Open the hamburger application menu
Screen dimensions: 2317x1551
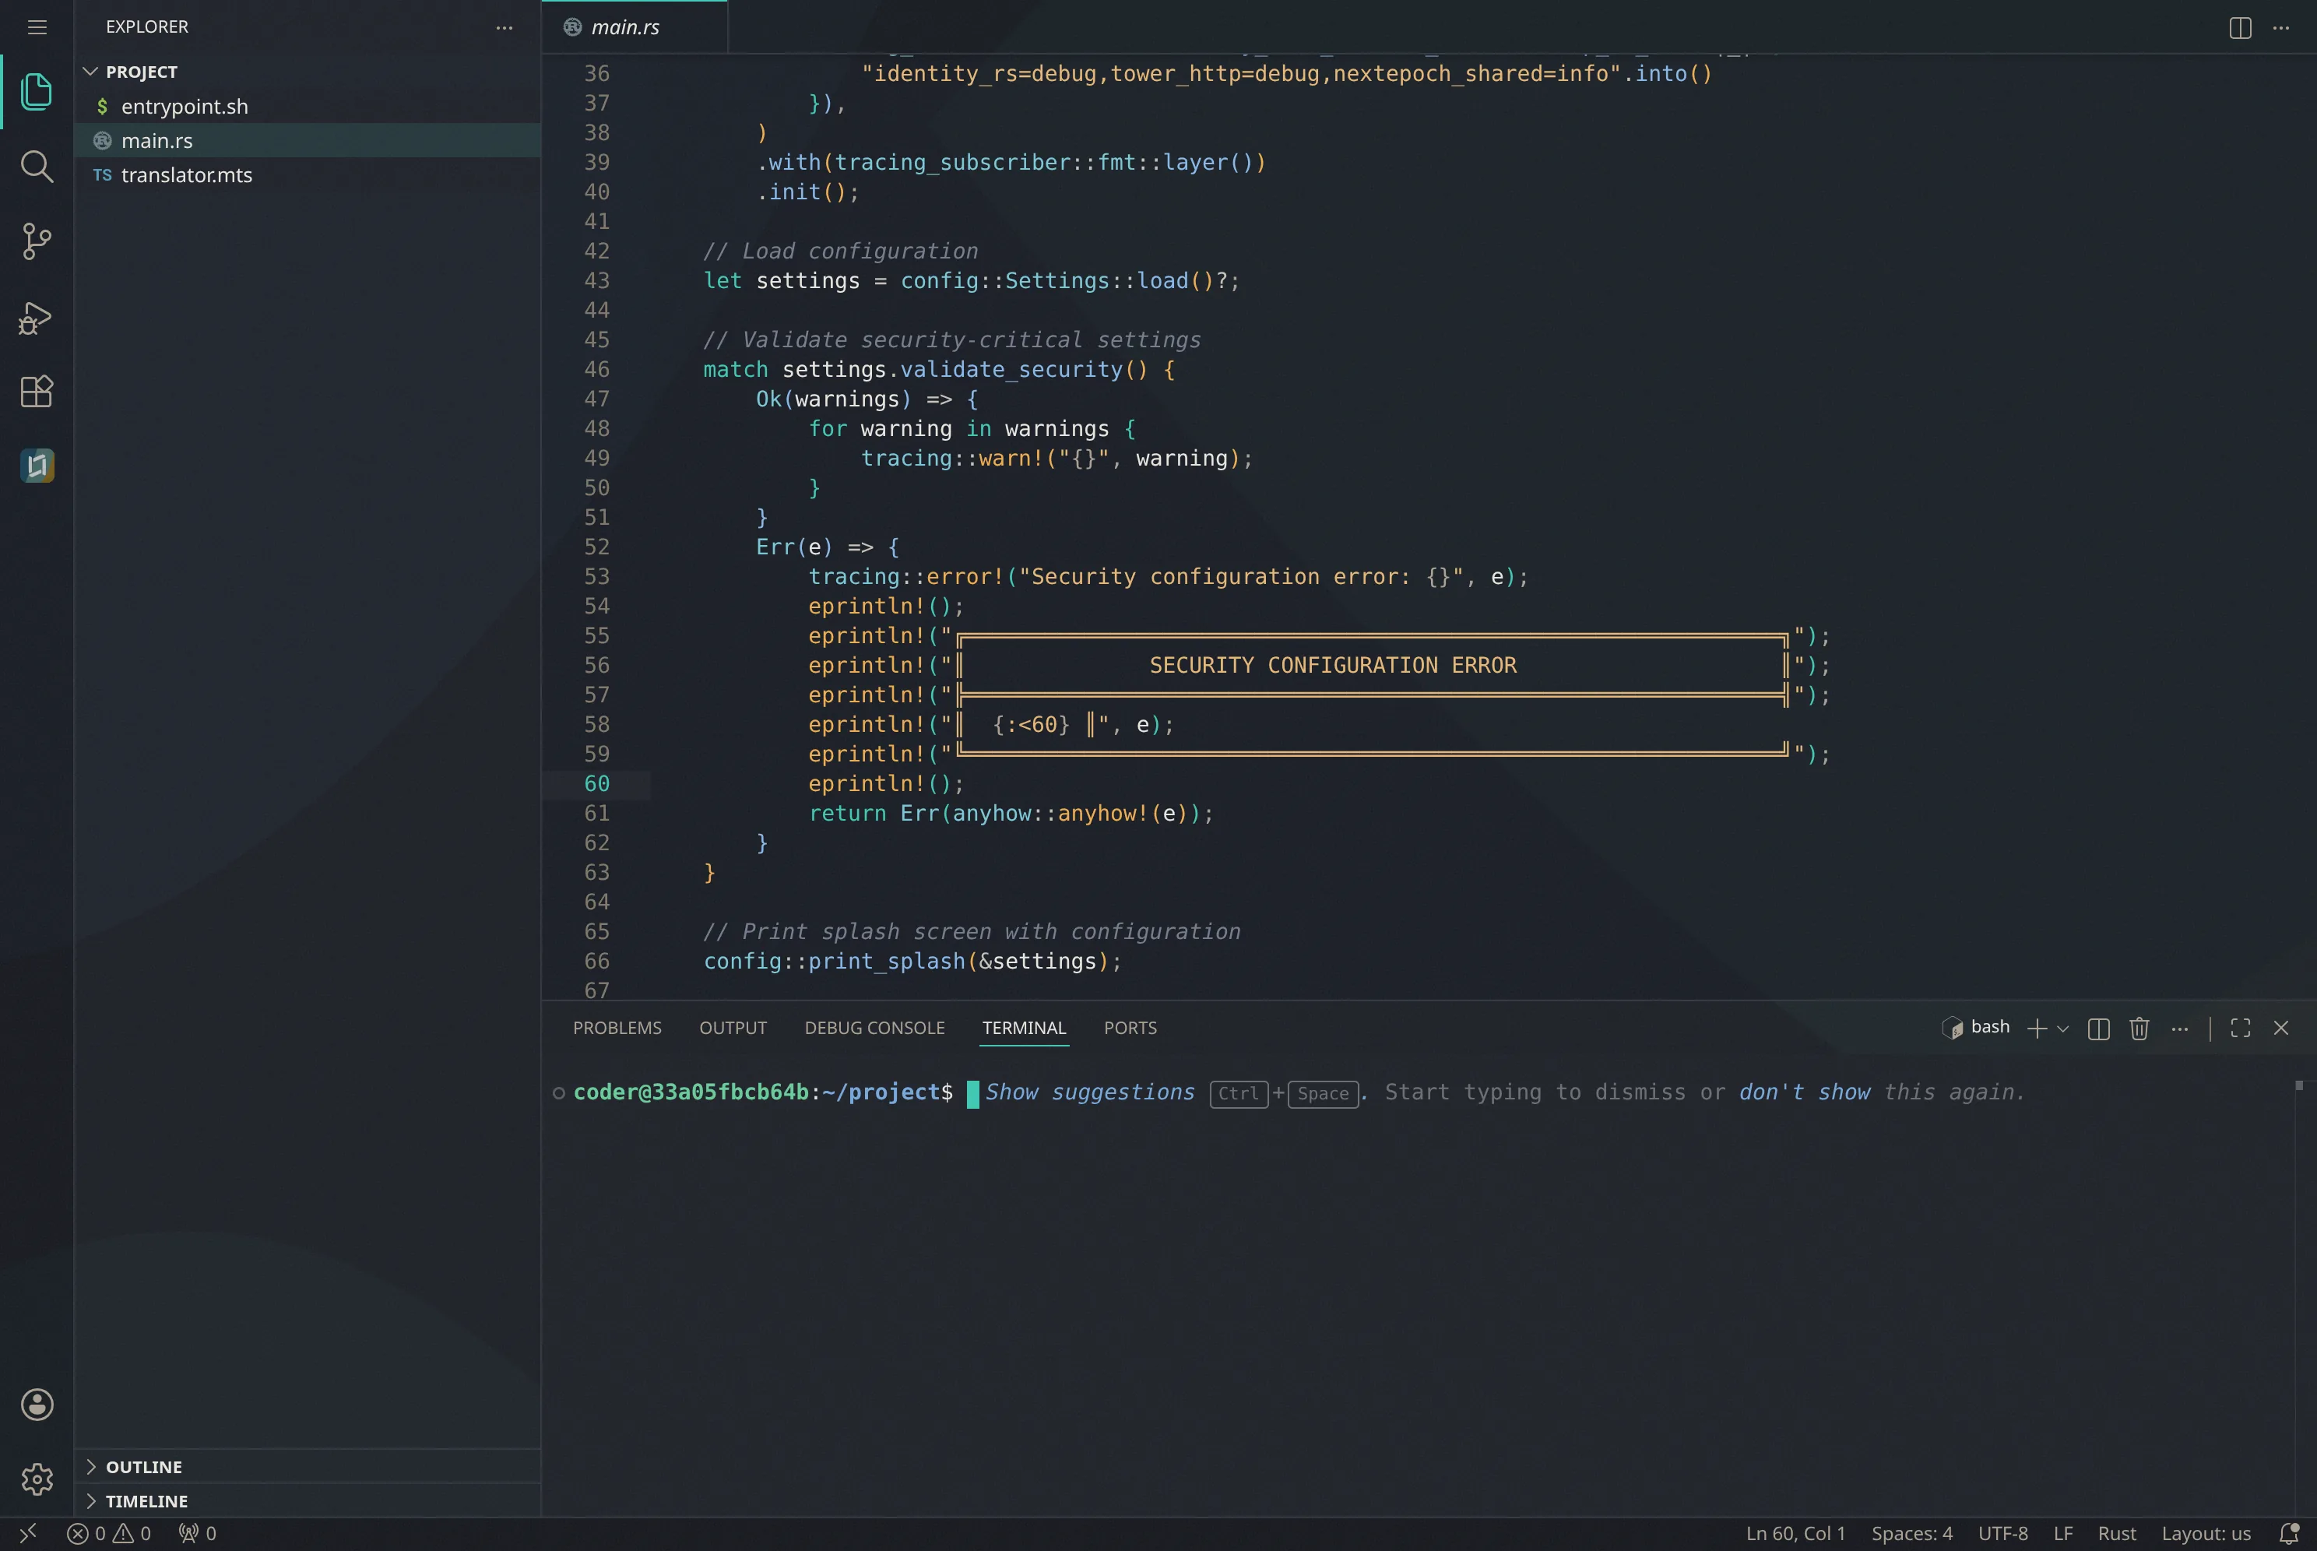point(37,26)
